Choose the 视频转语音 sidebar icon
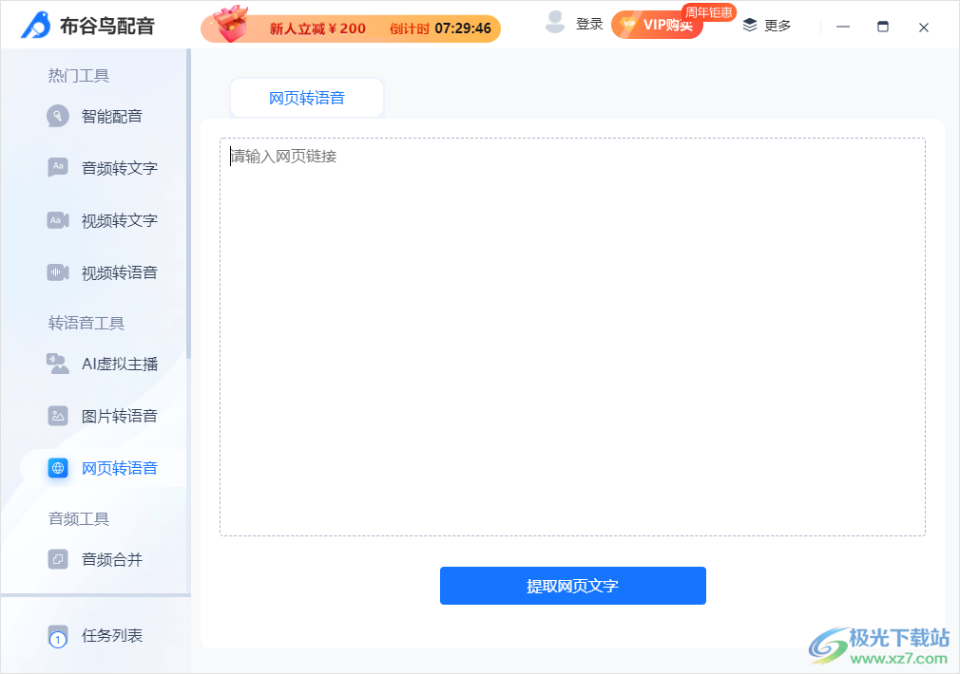This screenshot has width=960, height=674. 58,272
